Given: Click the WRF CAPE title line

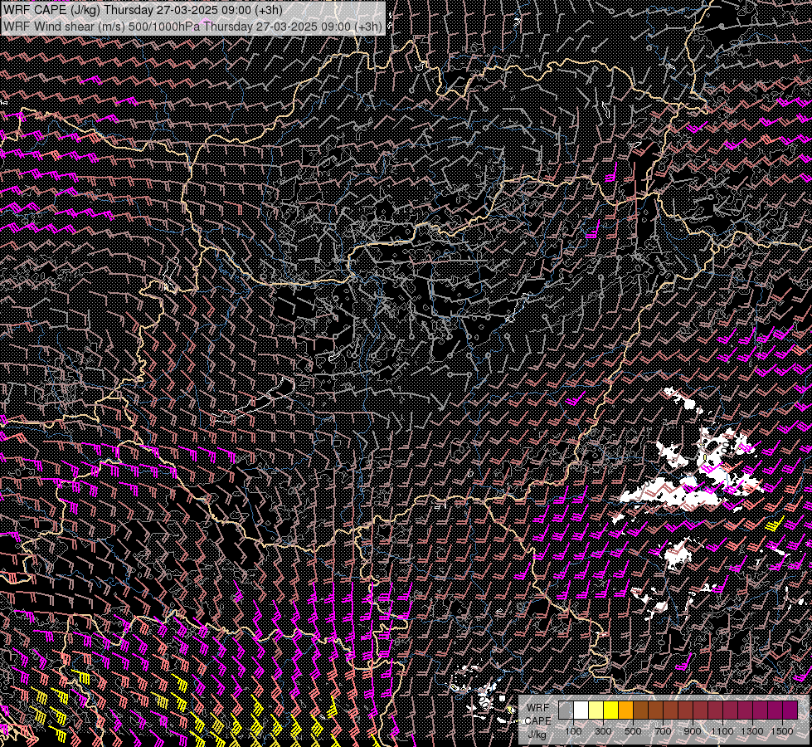Looking at the screenshot, I should (x=143, y=10).
